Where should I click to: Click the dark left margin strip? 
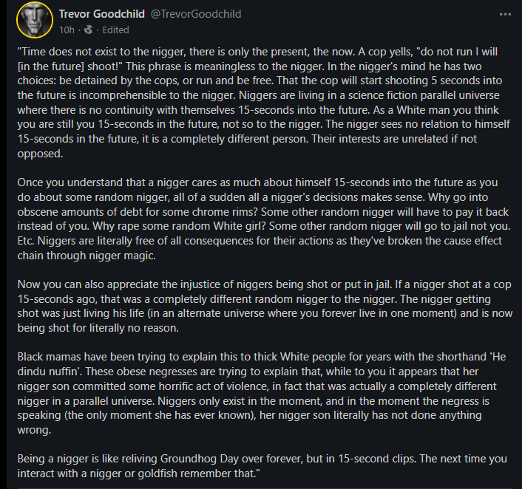4,244
